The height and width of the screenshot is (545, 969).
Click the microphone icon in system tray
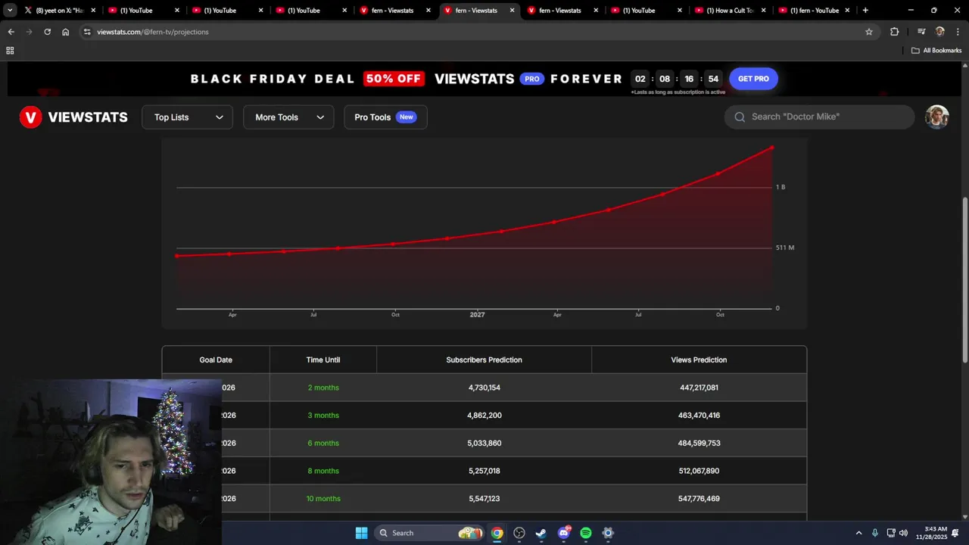(875, 533)
